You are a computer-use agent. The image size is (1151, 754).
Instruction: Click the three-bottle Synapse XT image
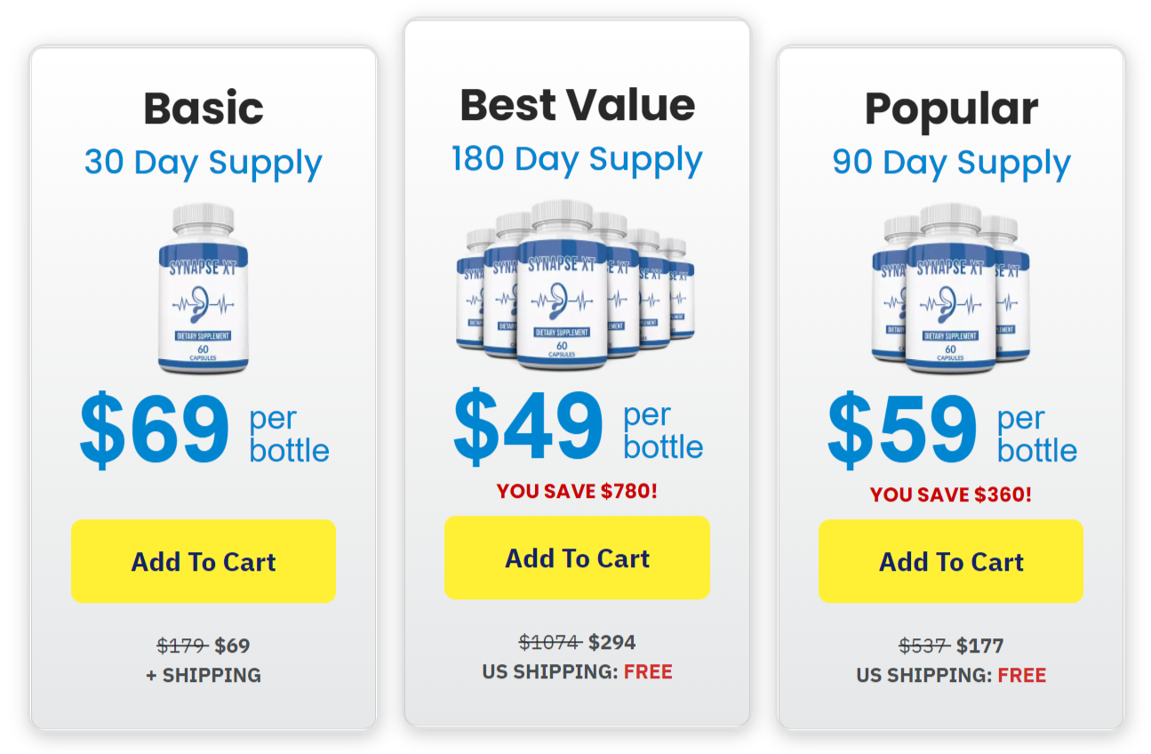click(x=951, y=289)
